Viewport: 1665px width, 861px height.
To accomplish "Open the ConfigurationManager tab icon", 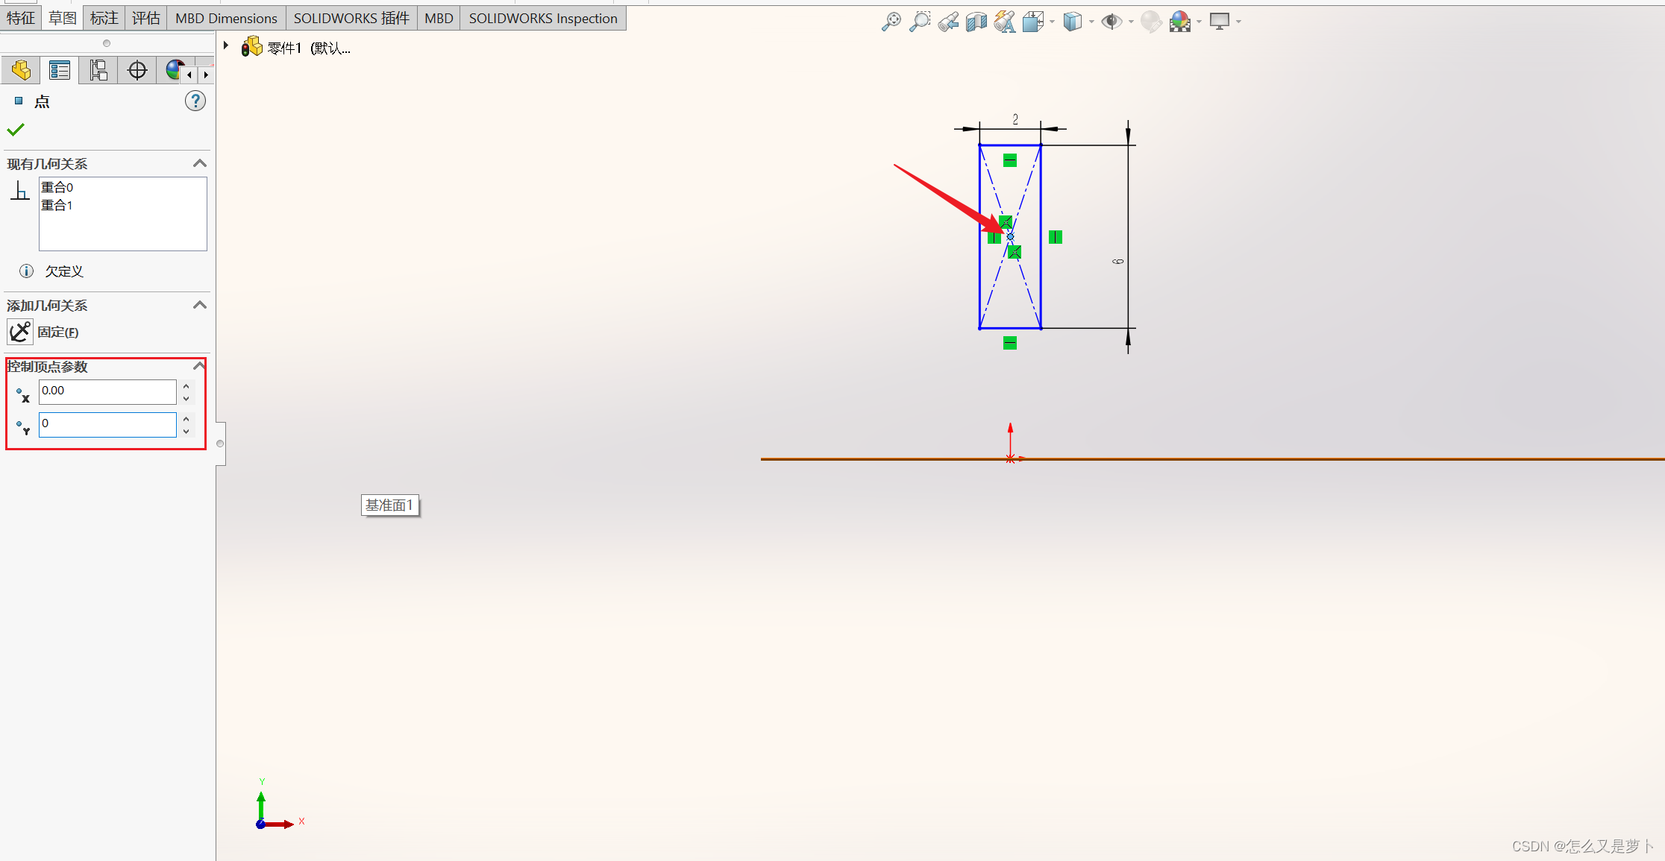I will [x=98, y=70].
